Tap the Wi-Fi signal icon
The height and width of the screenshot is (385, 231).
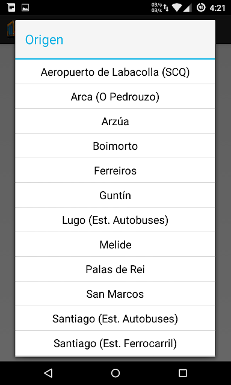click(177, 8)
